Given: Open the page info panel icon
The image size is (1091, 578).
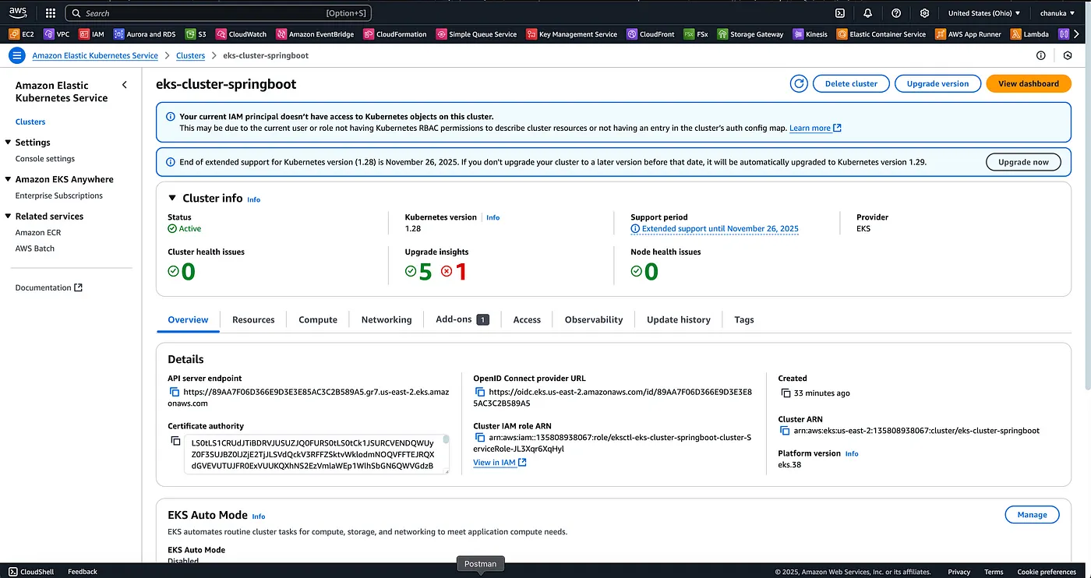Looking at the screenshot, I should pos(1040,55).
